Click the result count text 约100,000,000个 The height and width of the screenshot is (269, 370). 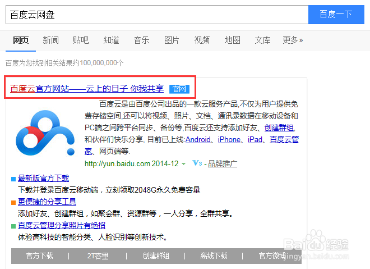(x=98, y=63)
